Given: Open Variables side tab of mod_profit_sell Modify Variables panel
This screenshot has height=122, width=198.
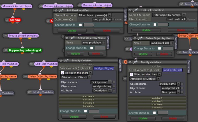Looking at the screenshot, I should [189, 67].
